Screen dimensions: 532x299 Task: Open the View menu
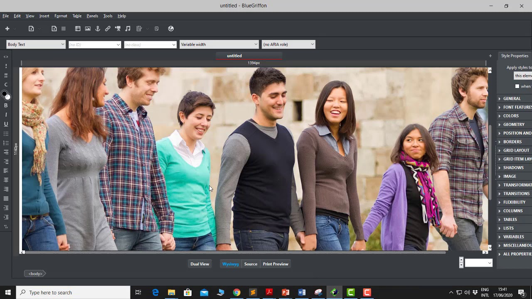[x=30, y=16]
